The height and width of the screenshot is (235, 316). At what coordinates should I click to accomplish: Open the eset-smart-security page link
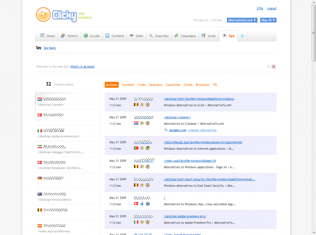pos(210,179)
